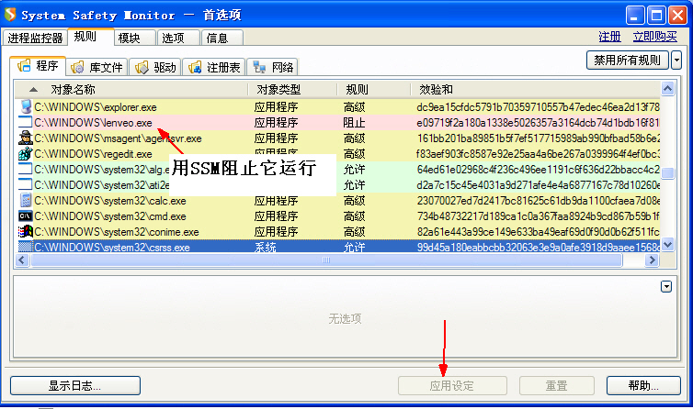Switch to the 进程监控器 tab
The height and width of the screenshot is (409, 693).
[x=35, y=38]
